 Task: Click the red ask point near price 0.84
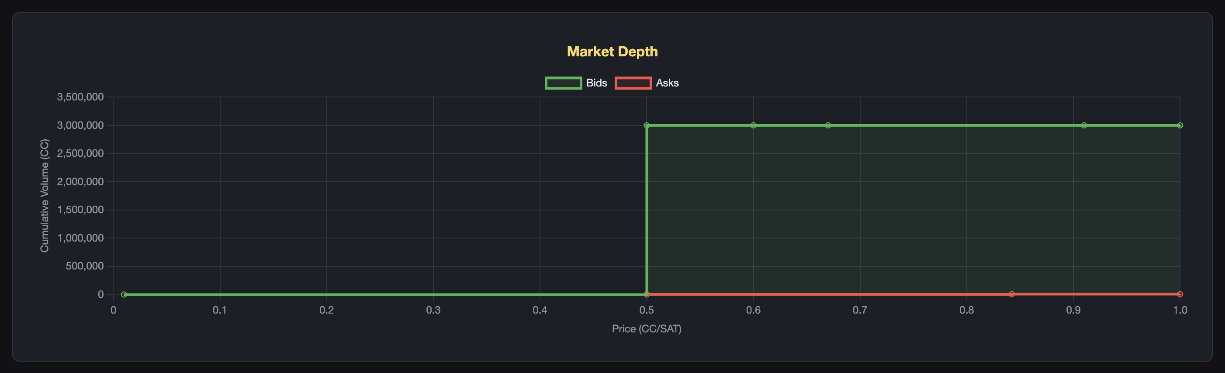coord(1011,294)
